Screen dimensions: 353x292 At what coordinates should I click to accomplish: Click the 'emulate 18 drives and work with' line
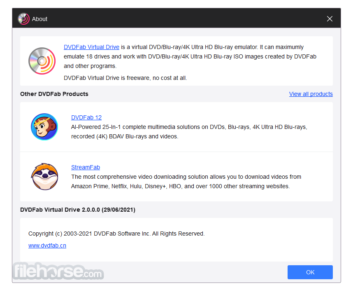190,56
